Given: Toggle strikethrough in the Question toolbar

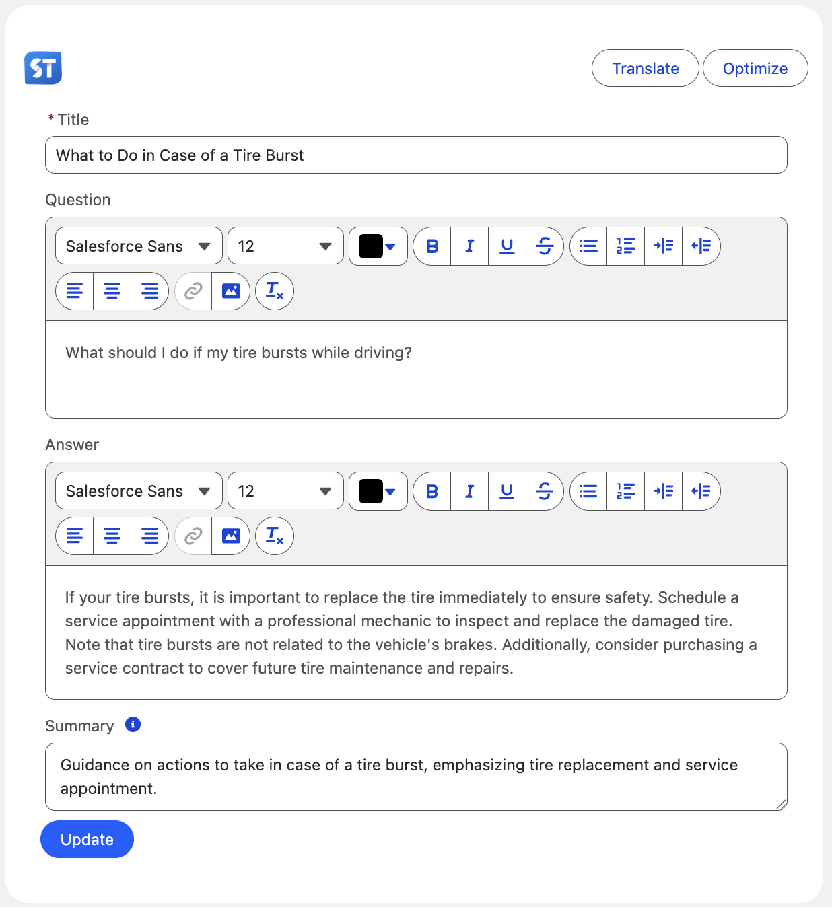Looking at the screenshot, I should (545, 246).
